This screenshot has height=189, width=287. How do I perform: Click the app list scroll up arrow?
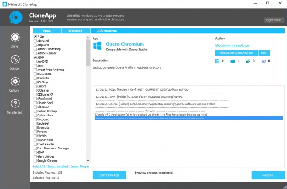(88, 37)
